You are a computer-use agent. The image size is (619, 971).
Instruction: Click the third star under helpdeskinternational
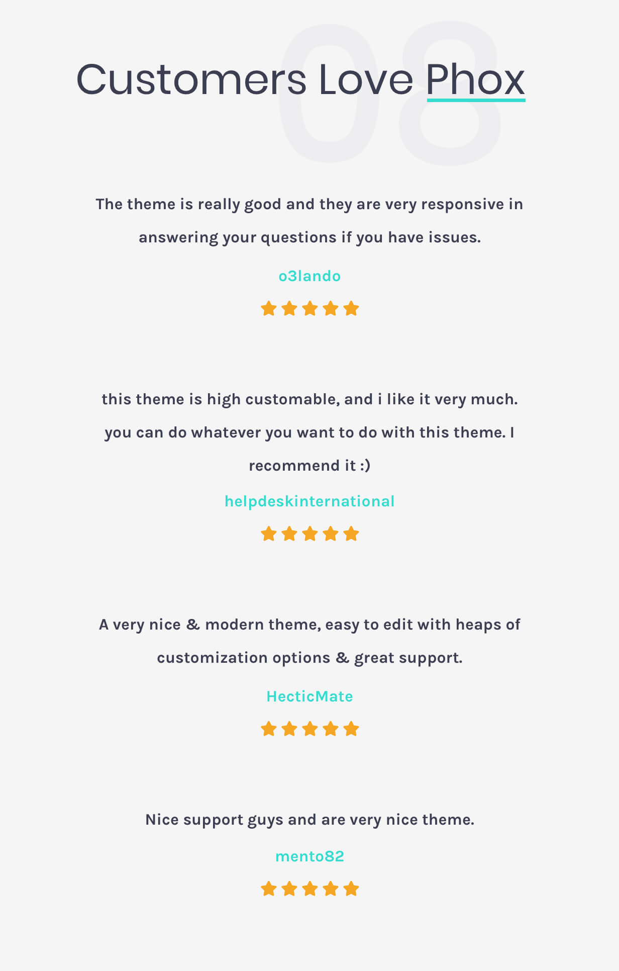click(310, 534)
